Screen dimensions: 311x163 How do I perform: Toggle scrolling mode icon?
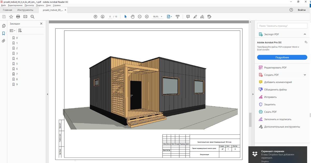(178, 17)
